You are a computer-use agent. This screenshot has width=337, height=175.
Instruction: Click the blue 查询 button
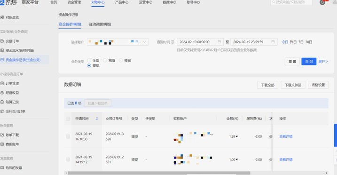click(x=309, y=62)
